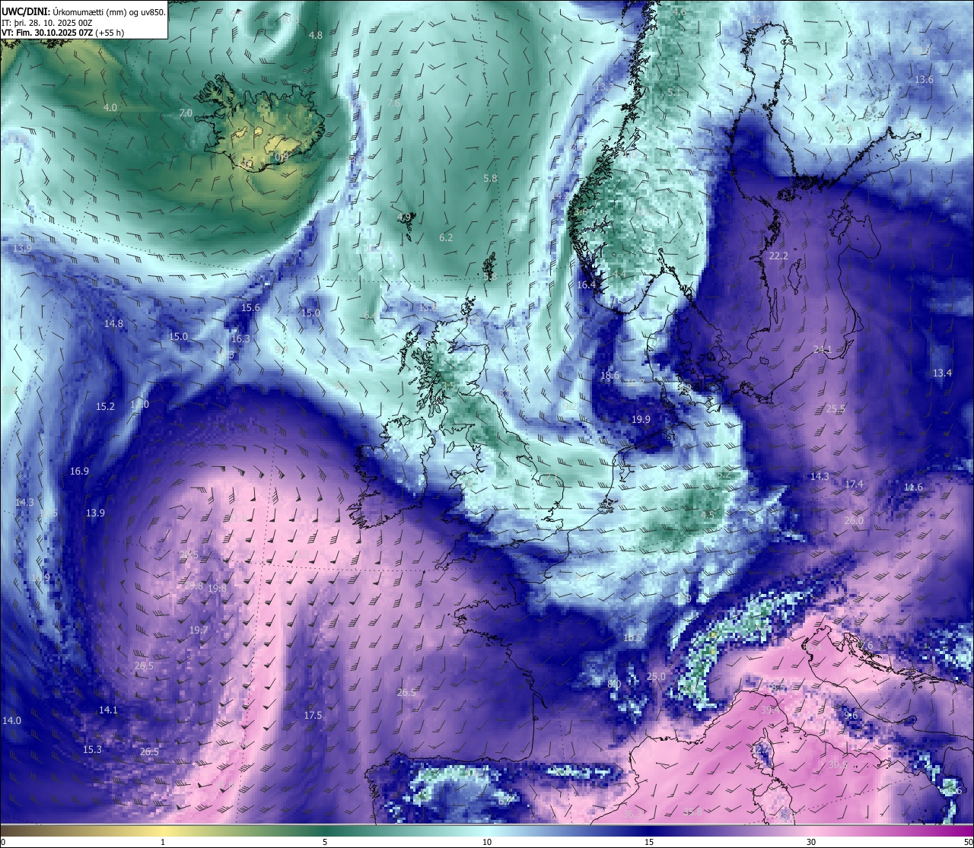Click the legend tick labeled 5
This screenshot has height=848, width=974.
325,842
